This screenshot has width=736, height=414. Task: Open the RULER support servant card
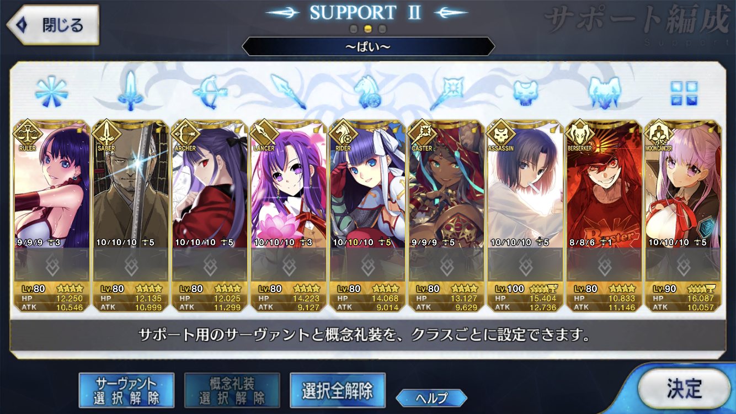click(51, 216)
